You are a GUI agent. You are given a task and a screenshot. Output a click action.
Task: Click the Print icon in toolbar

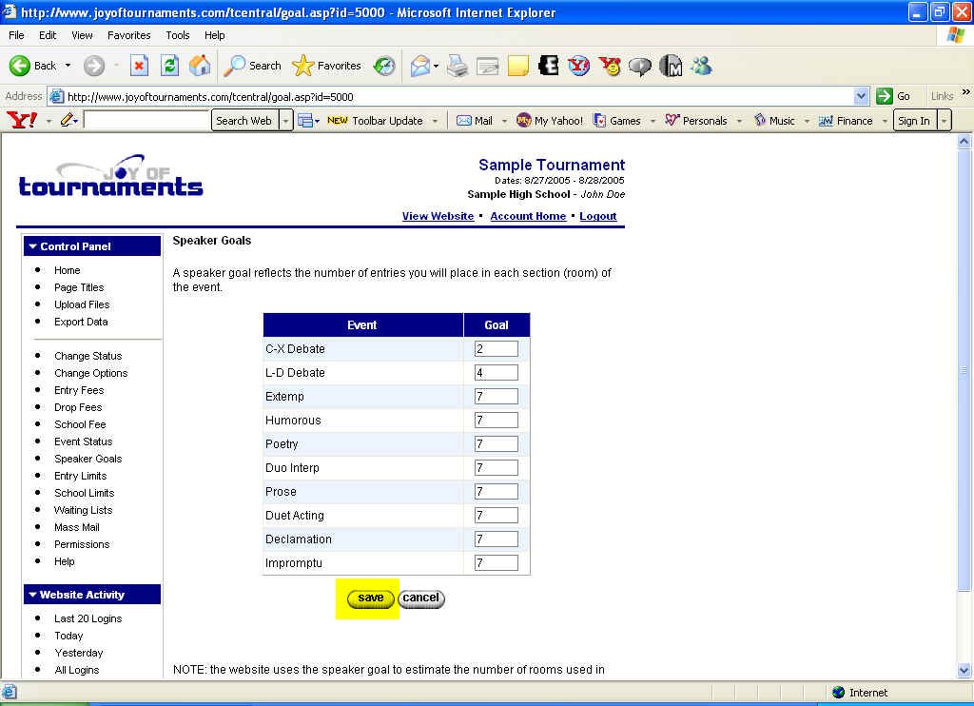coord(458,66)
